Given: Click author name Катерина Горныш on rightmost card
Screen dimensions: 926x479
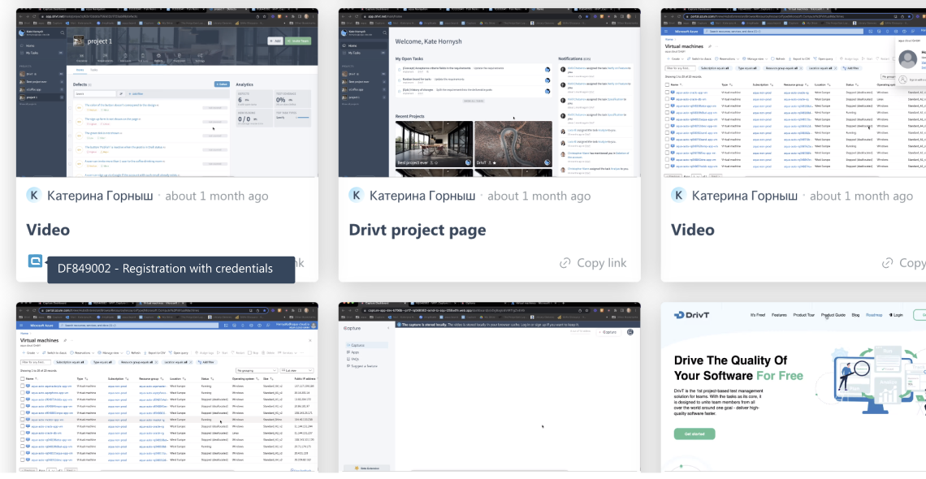Looking at the screenshot, I should click(x=744, y=196).
